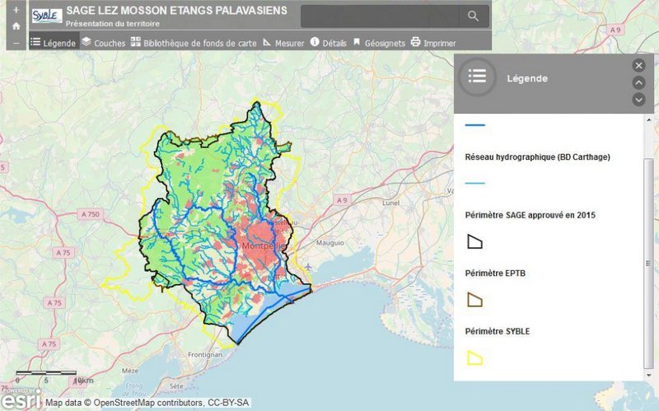Click the Périmètre SAGE black polygon symbol
This screenshot has width=659, height=411.
[x=474, y=241]
